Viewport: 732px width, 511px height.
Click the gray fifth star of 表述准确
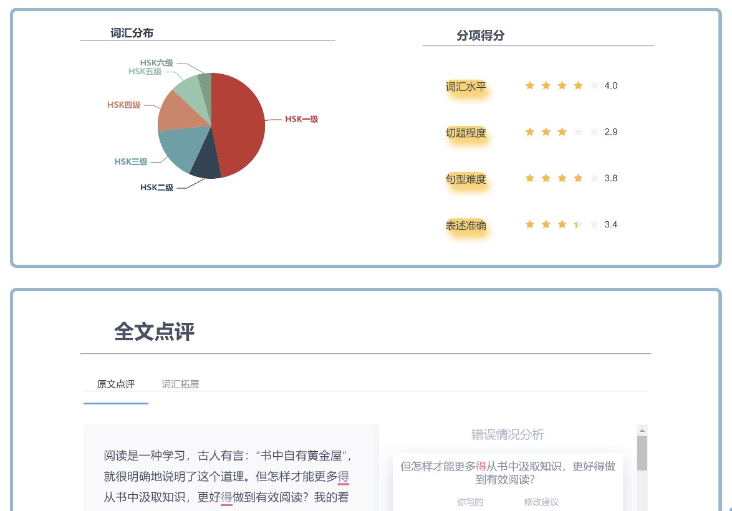(594, 224)
